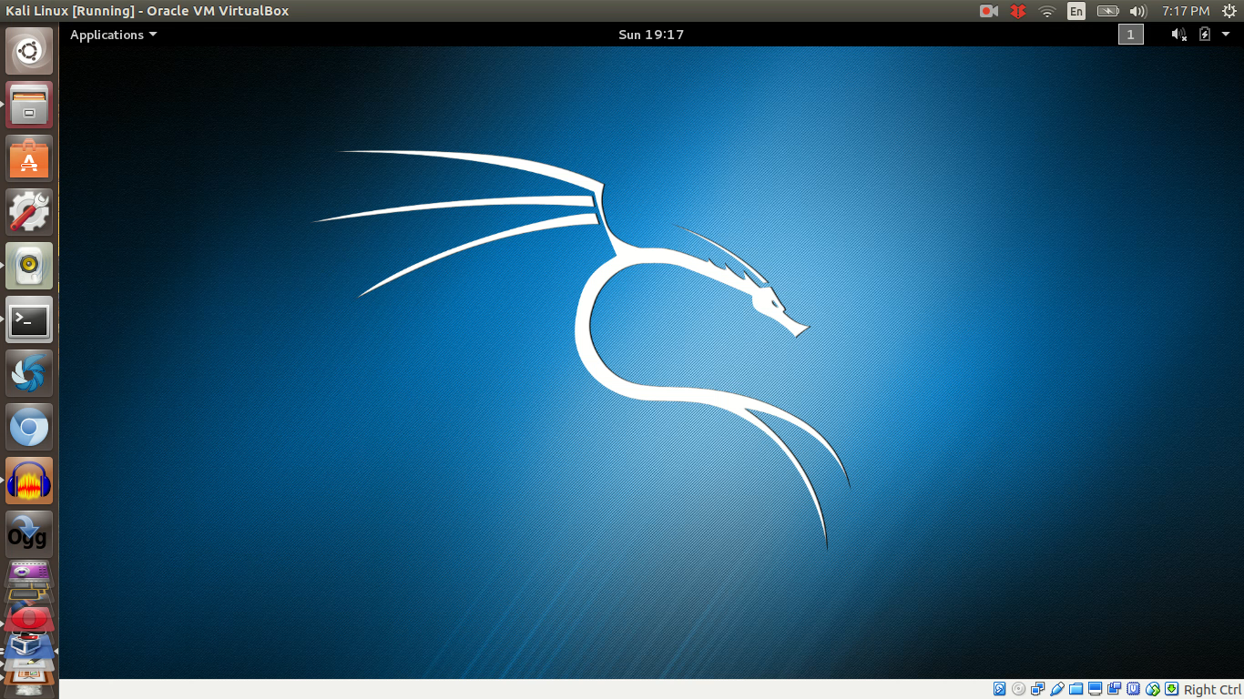Open the Sun 19:17 clock in Kali panel
1244x699 pixels.
(651, 35)
